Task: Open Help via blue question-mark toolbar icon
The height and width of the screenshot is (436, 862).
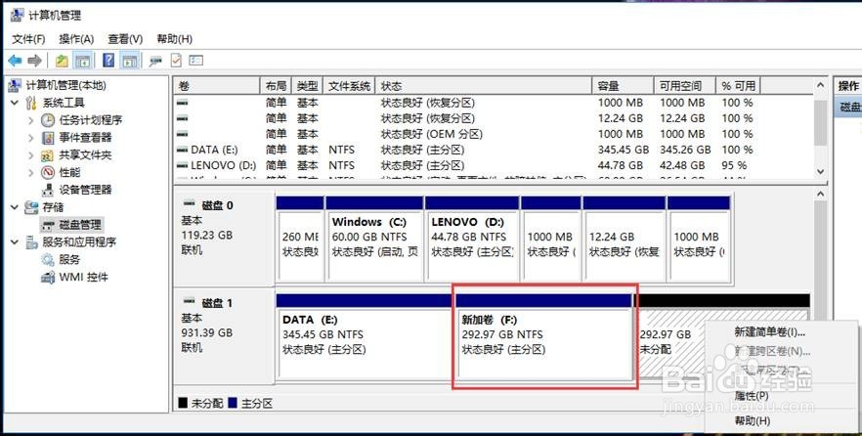Action: tap(108, 61)
